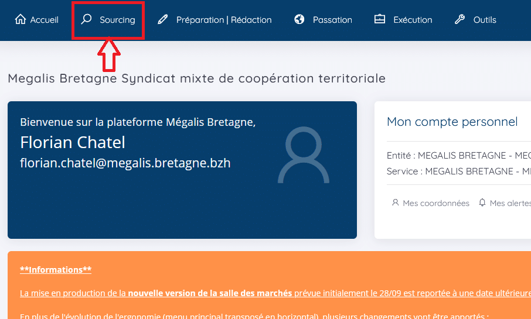
Task: Click the Mon compte personnel heading
Action: (452, 121)
